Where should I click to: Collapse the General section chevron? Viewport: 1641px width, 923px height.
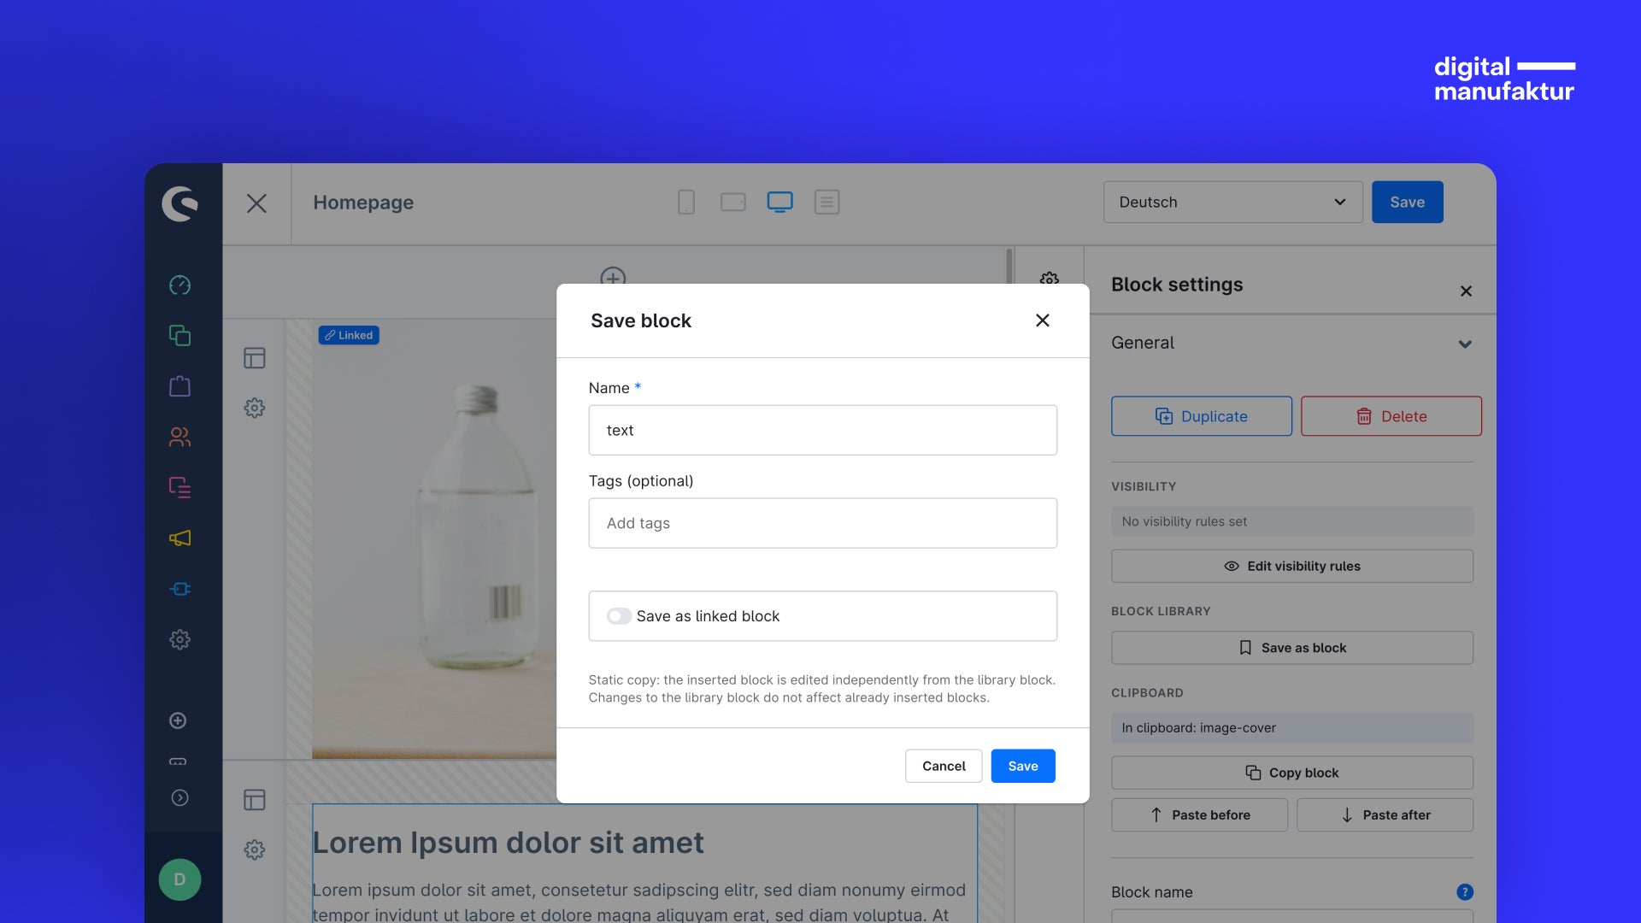tap(1465, 344)
